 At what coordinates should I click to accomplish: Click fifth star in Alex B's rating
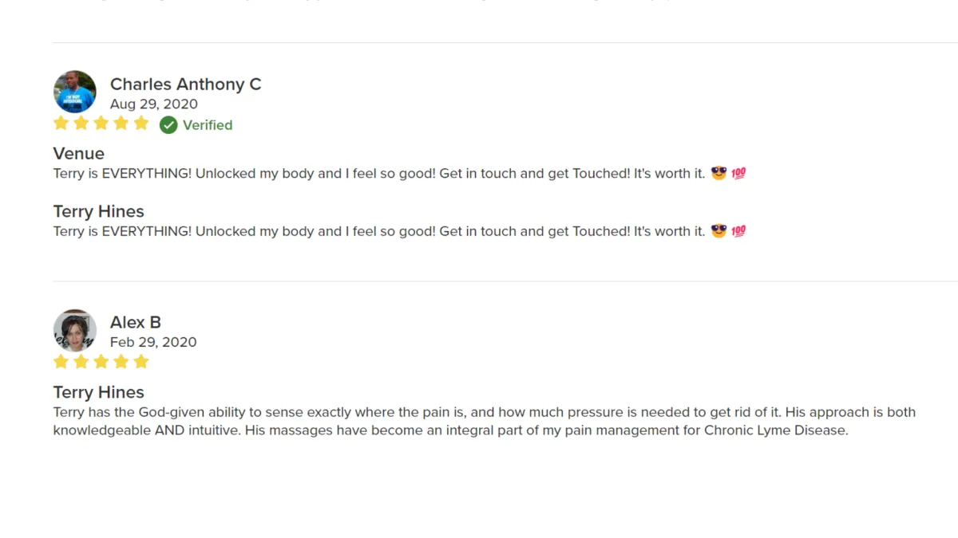[x=141, y=362]
